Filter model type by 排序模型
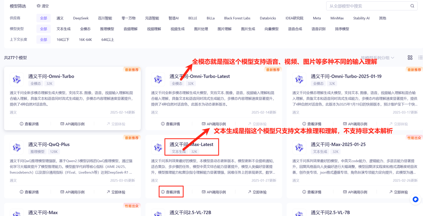The width and height of the screenshot is (423, 216). 342,29
